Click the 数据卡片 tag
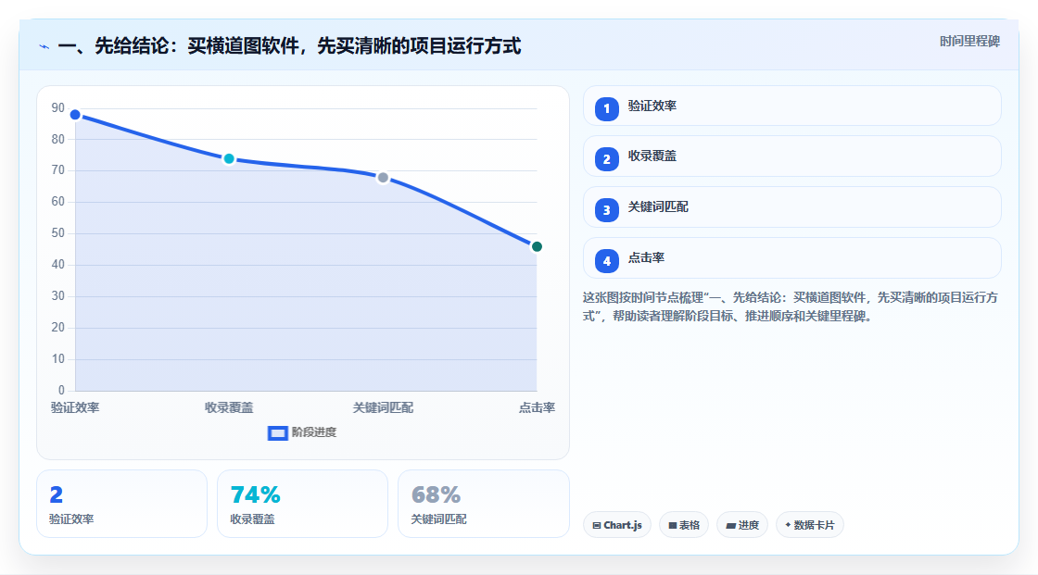This screenshot has height=575, width=1038. (810, 525)
